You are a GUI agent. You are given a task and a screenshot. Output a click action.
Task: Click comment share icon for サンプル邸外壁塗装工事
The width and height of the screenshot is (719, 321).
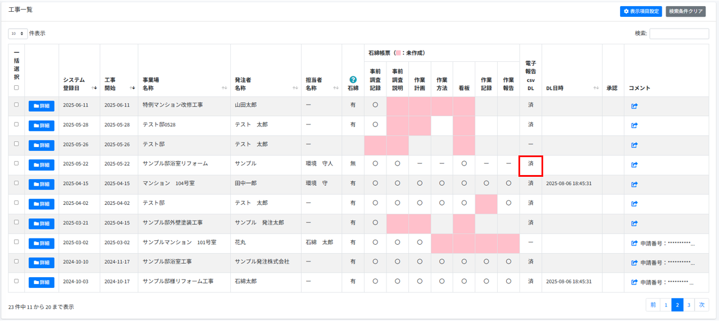(x=634, y=223)
